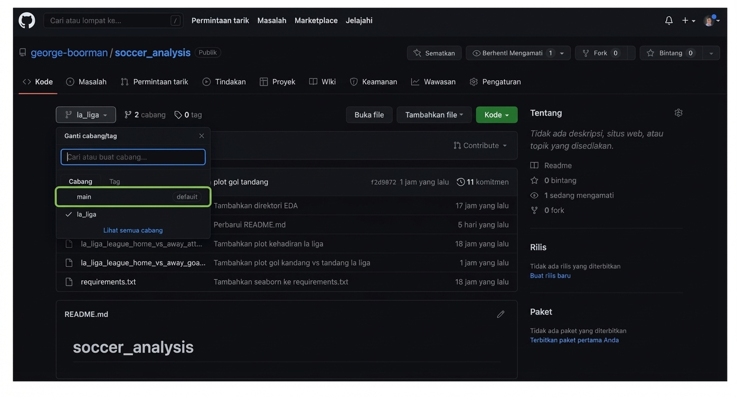Open la_liga_league_home_vs_away_att file
The height and width of the screenshot is (397, 737).
coord(141,243)
